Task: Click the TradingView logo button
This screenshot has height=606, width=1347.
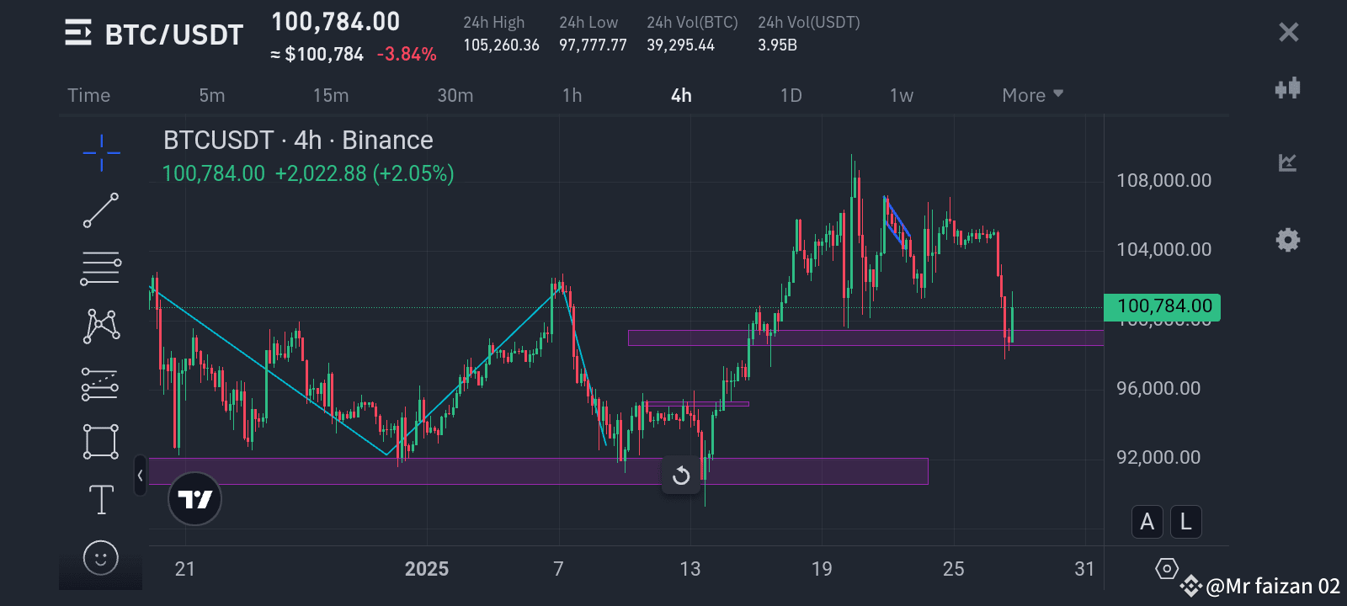Action: tap(194, 499)
